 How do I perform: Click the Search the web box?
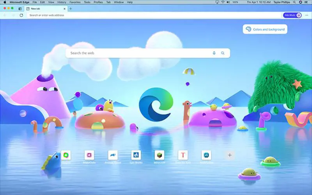click(148, 53)
